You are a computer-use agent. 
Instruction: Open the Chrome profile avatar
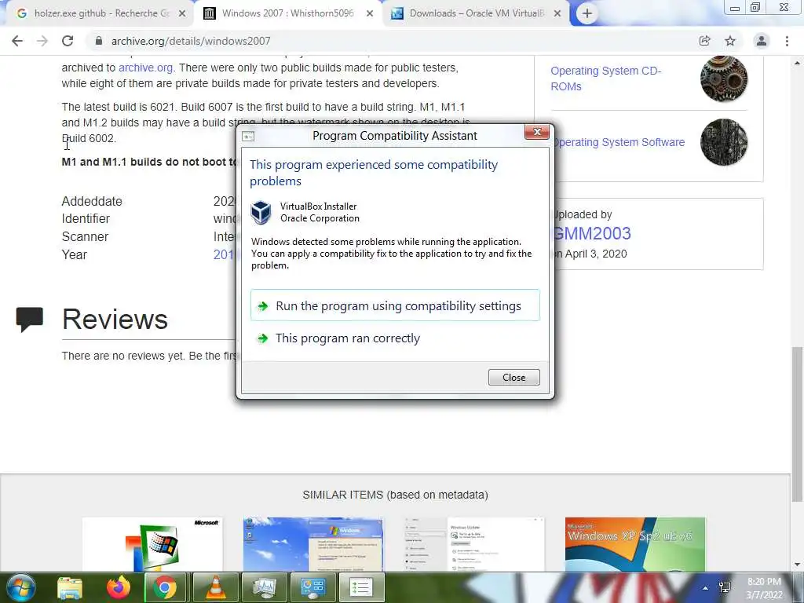pyautogui.click(x=762, y=41)
